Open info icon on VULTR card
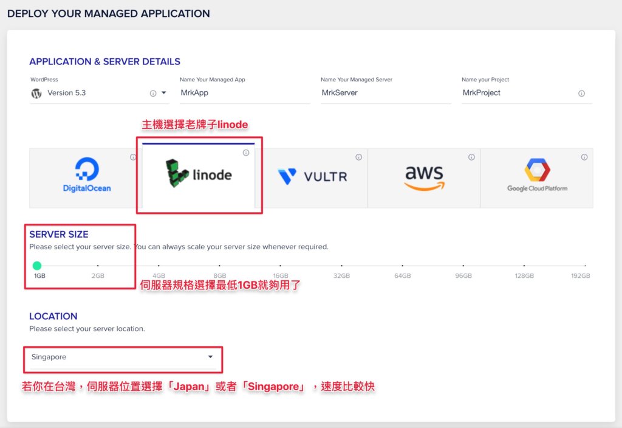 coord(358,157)
